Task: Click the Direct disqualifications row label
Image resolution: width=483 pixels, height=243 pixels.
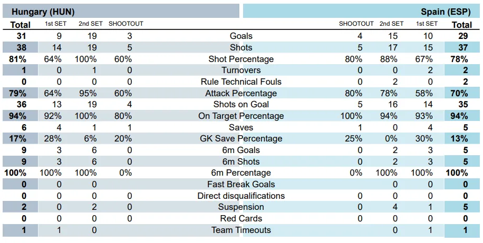Action: pos(241,196)
